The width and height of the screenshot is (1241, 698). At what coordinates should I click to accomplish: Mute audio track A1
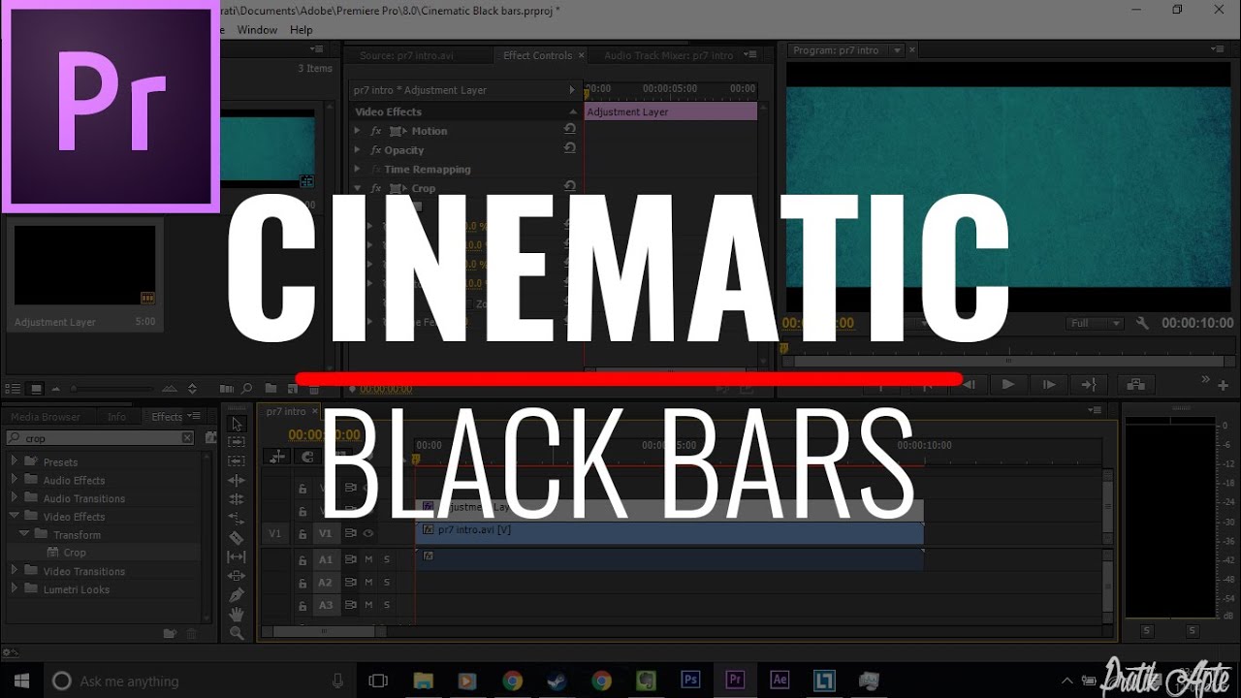pyautogui.click(x=368, y=559)
